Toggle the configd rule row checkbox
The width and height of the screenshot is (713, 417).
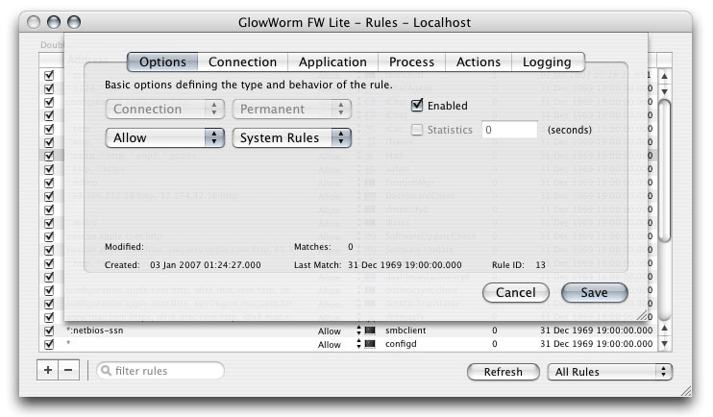49,344
